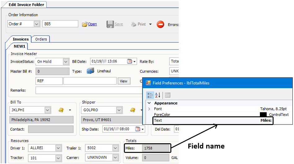This screenshot has height=164, width=294.
Task: Click the total Miles field showing 1758
Action: click(156, 148)
